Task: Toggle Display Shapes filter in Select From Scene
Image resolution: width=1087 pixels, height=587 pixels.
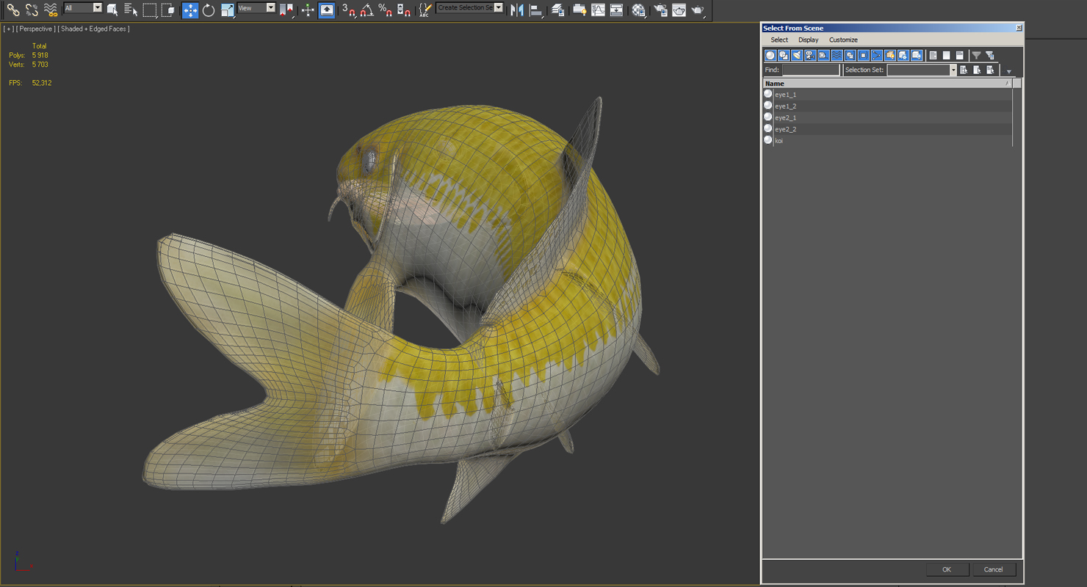Action: pos(784,55)
